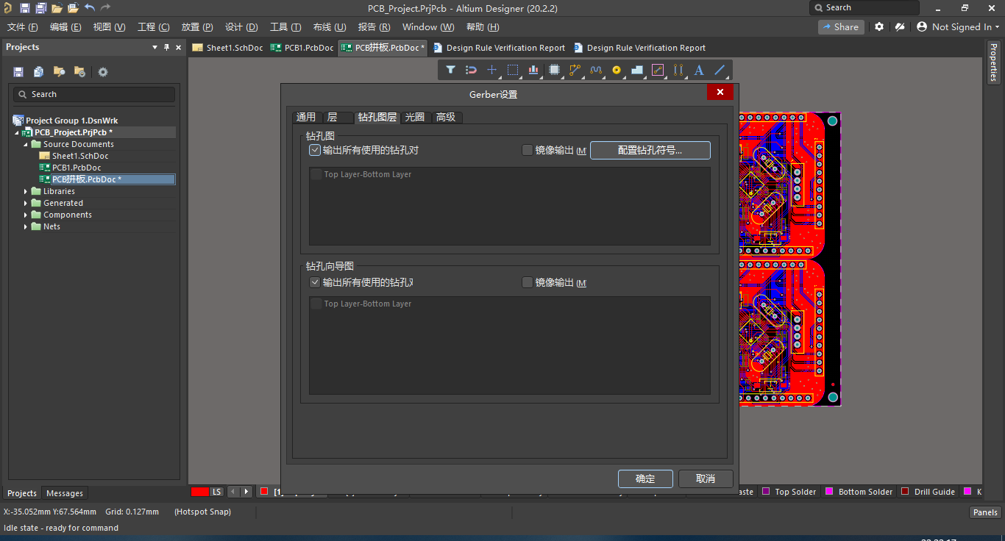Expand the Nets folder
The width and height of the screenshot is (1005, 541).
pos(25,226)
